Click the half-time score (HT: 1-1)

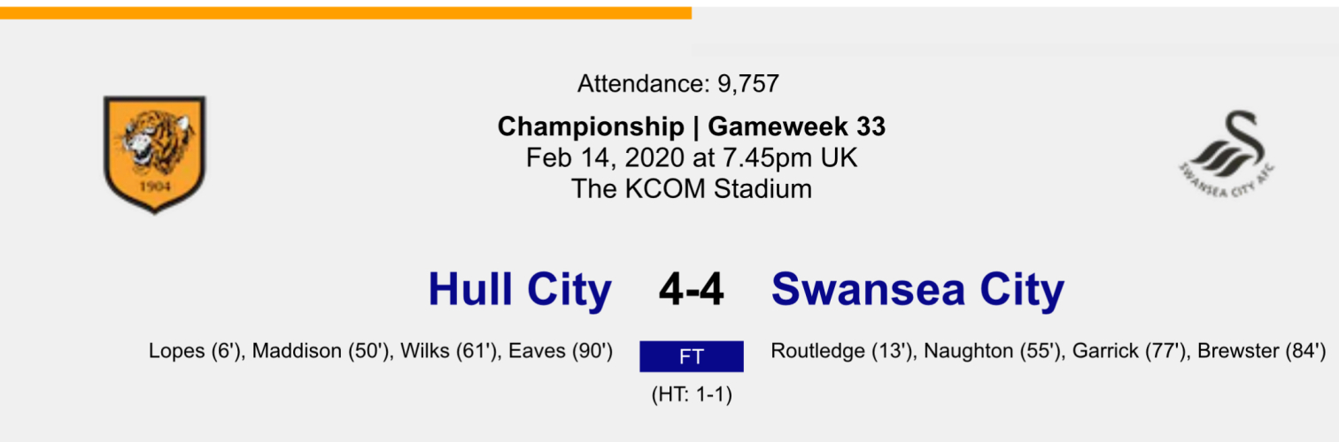[691, 395]
